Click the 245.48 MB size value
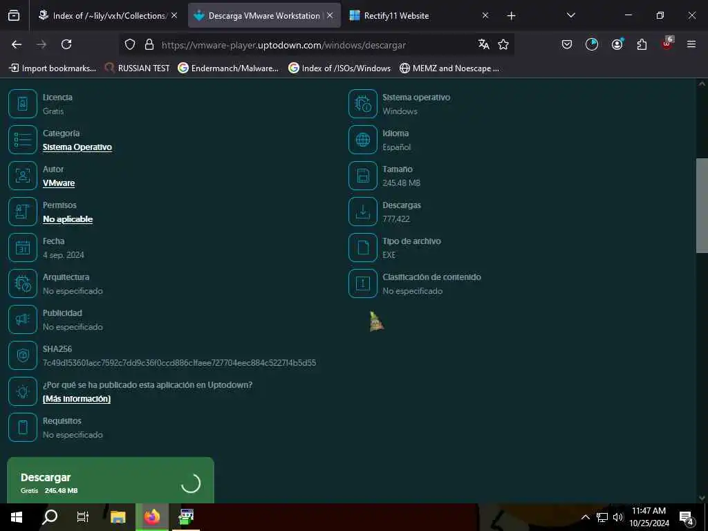The height and width of the screenshot is (531, 708). [402, 183]
